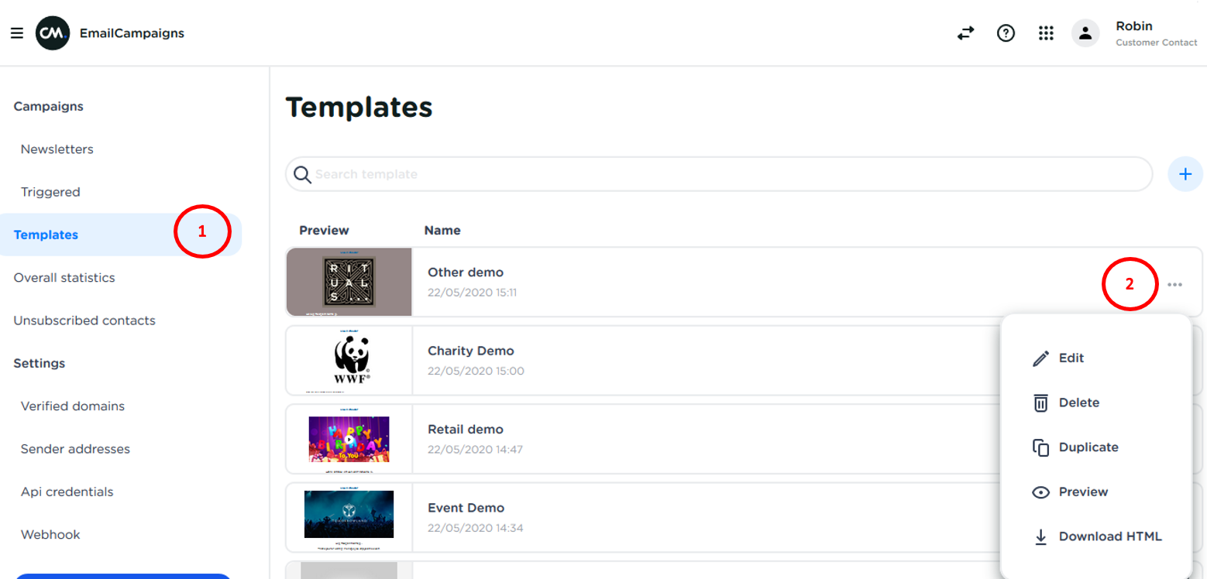The width and height of the screenshot is (1207, 579).
Task: Open the Event Demo template thumbnail
Action: click(349, 515)
